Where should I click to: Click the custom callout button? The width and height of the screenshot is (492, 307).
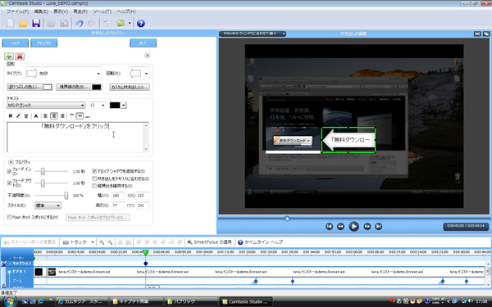pos(130,87)
